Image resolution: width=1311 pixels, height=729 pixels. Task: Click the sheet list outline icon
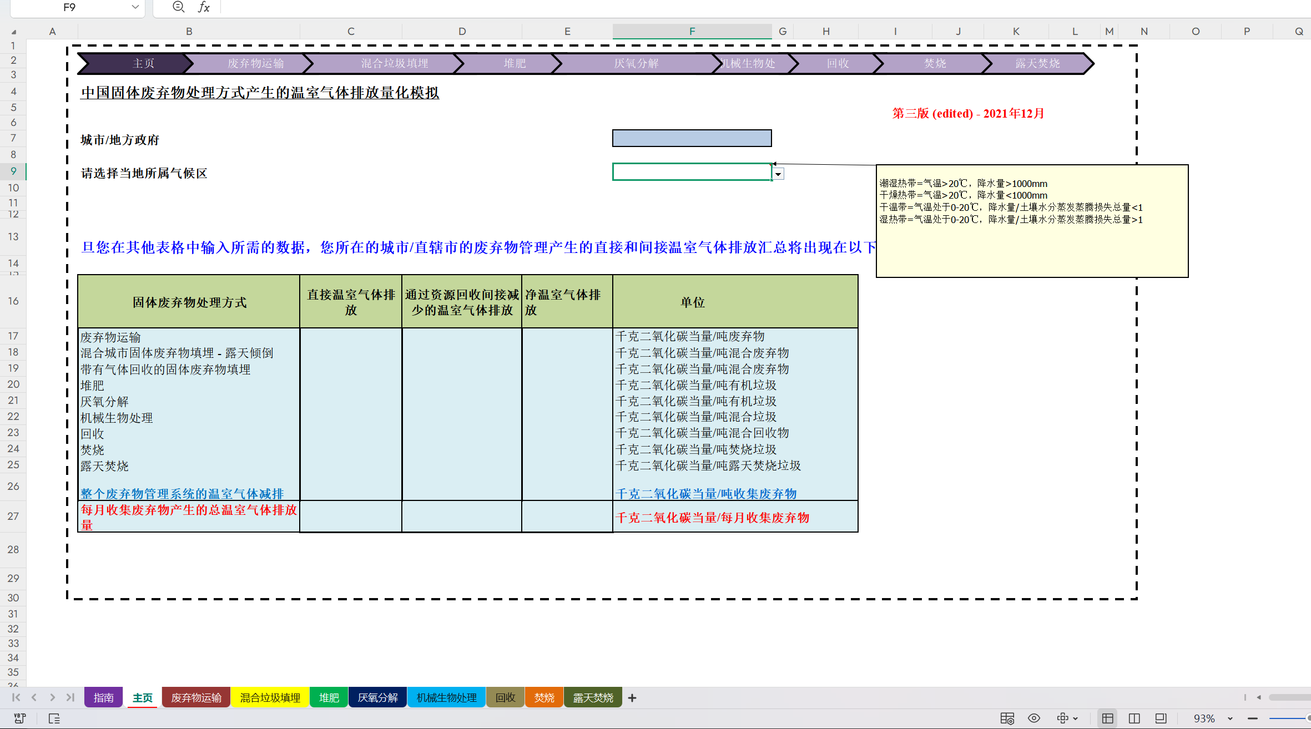pyautogui.click(x=54, y=718)
